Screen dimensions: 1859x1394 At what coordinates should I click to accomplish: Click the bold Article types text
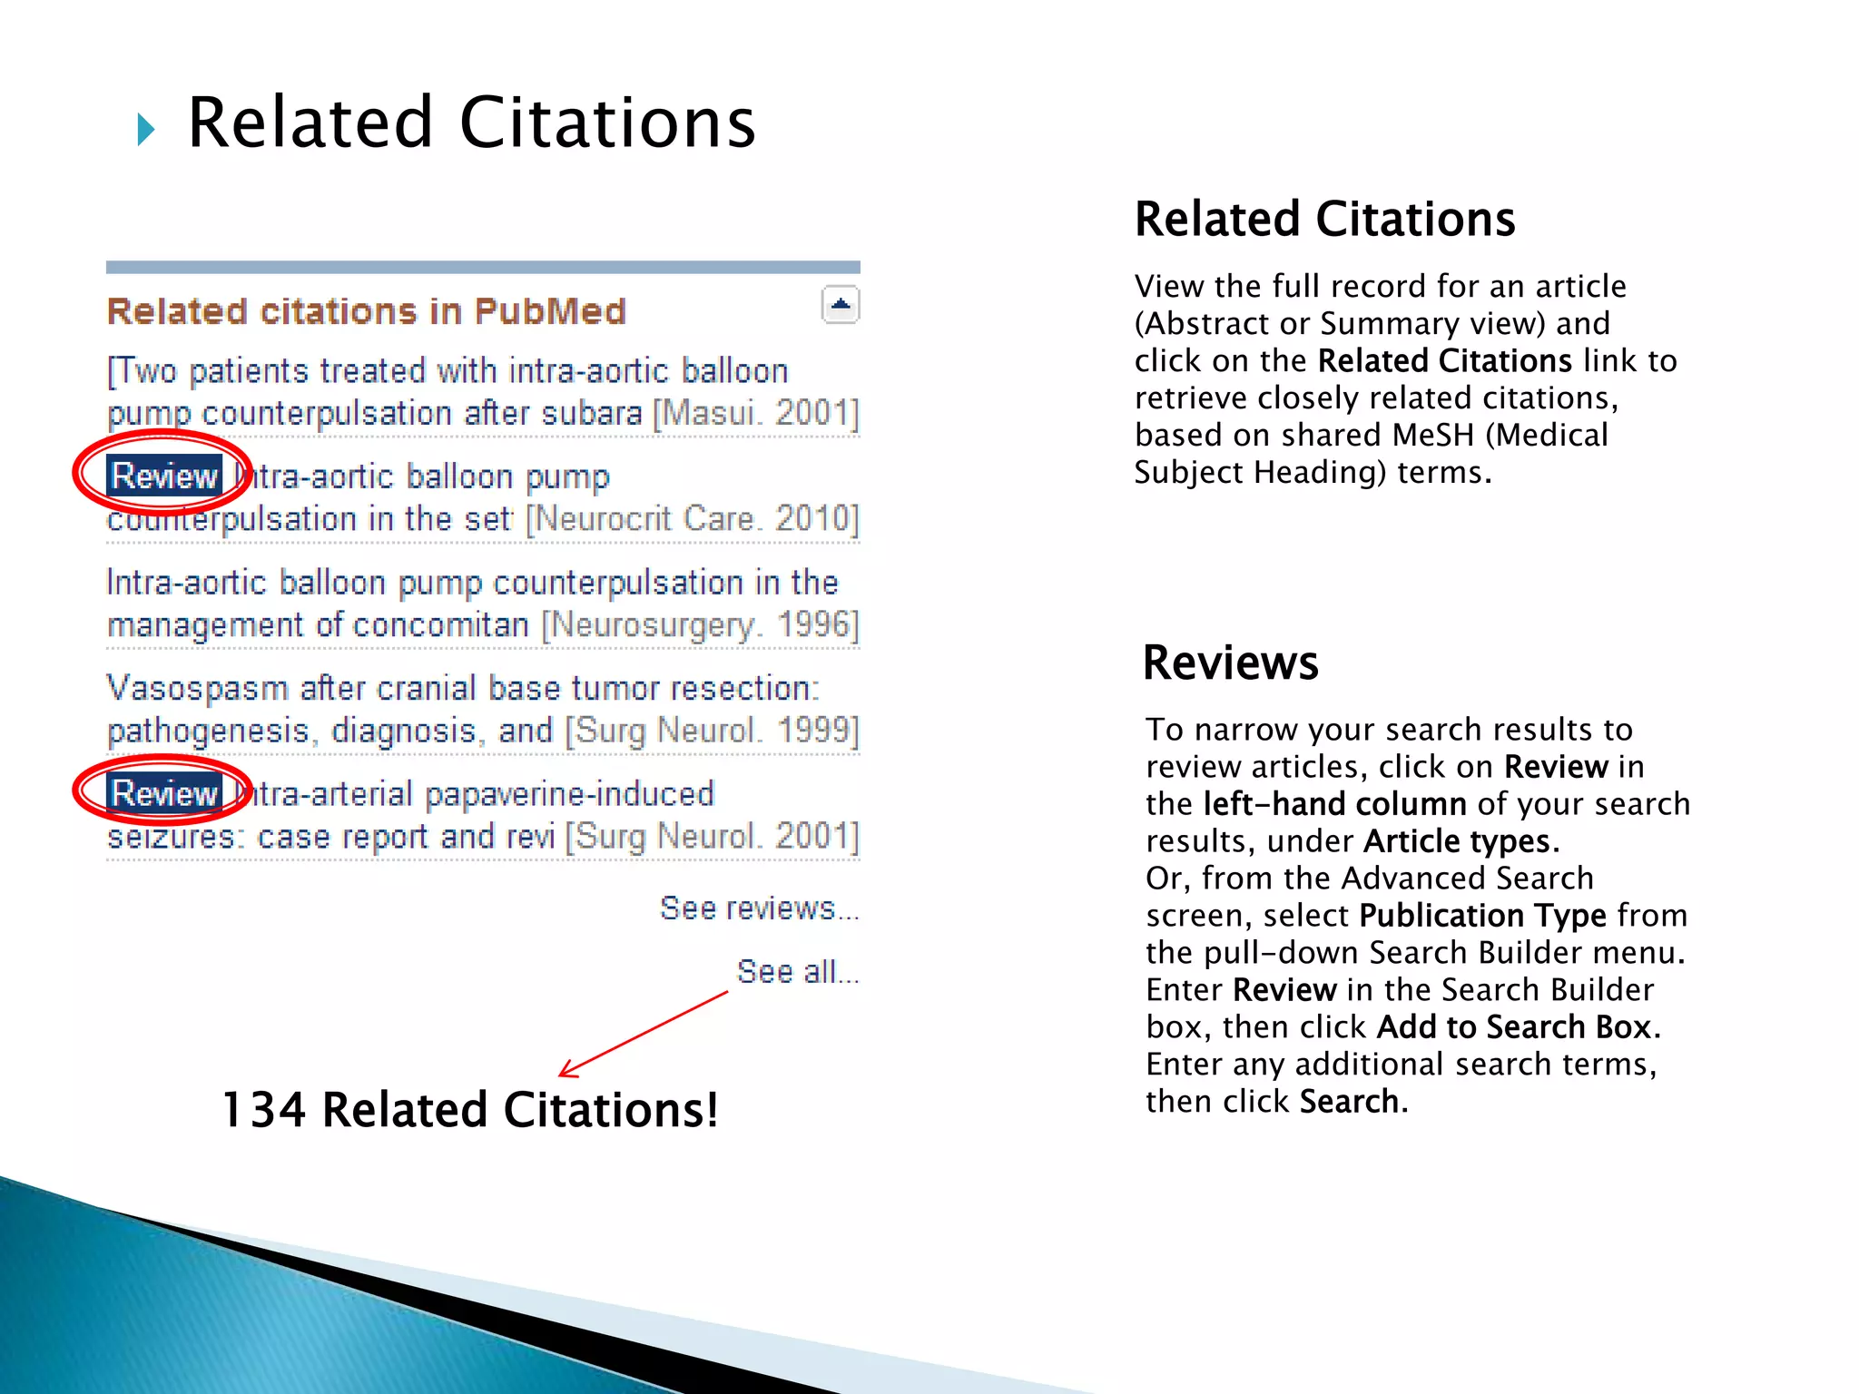[1456, 840]
